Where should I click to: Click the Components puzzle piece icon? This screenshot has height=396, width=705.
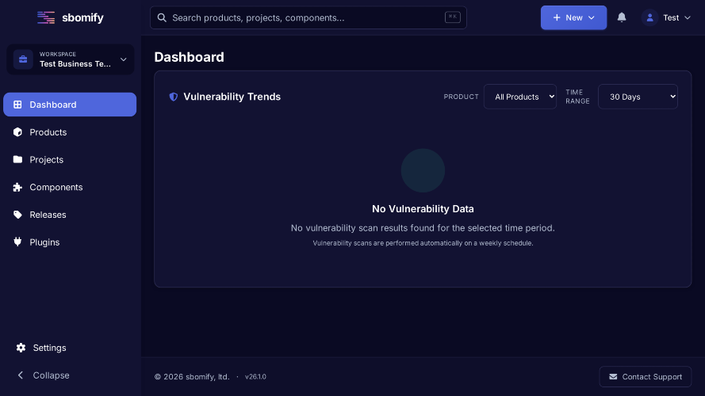(x=17, y=187)
